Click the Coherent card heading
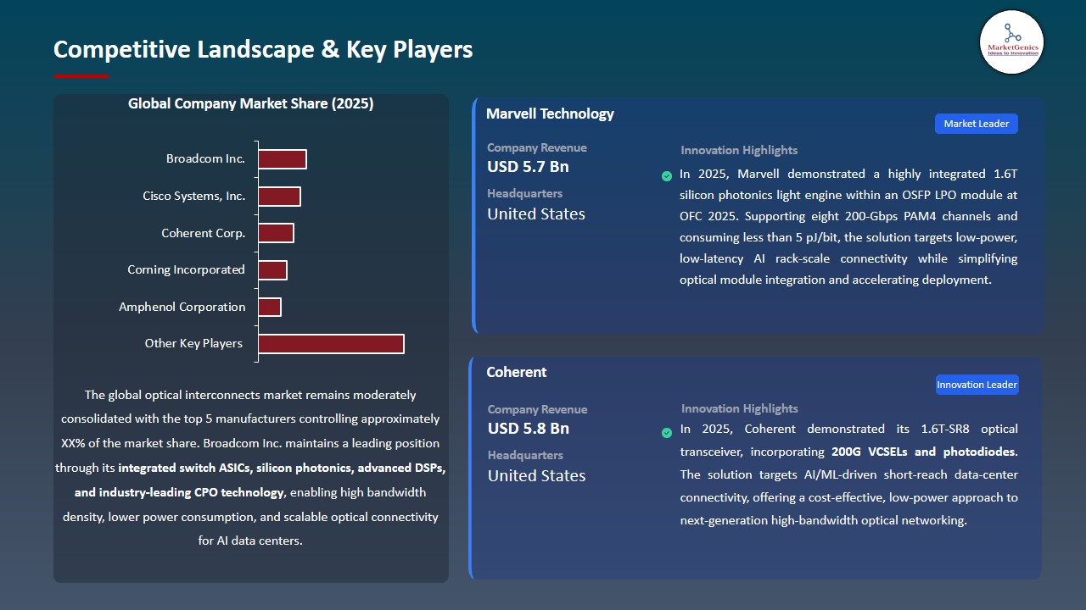Viewport: 1086px width, 610px height. pyautogui.click(x=517, y=372)
